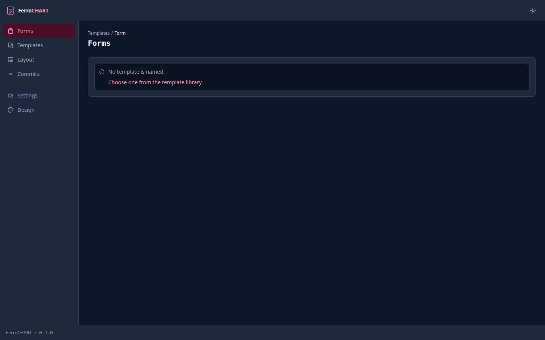
Task: Click the Design palette icon in sidebar
Action: tap(11, 110)
